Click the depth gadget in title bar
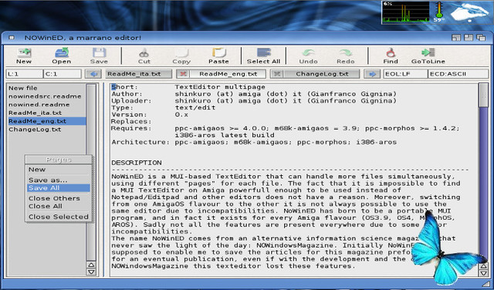 481,38
